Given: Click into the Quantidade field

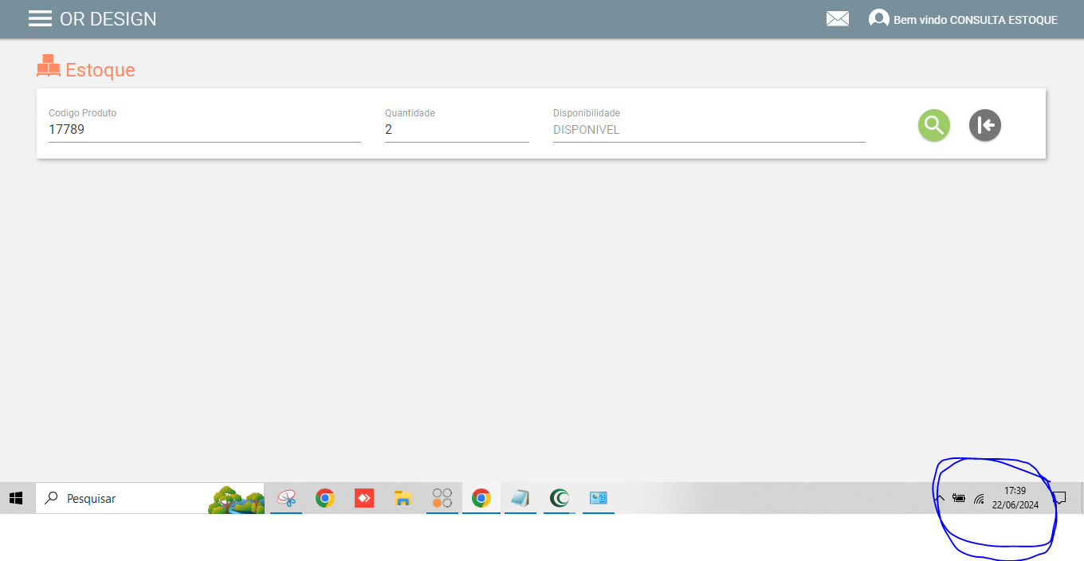Looking at the screenshot, I should click(456, 129).
